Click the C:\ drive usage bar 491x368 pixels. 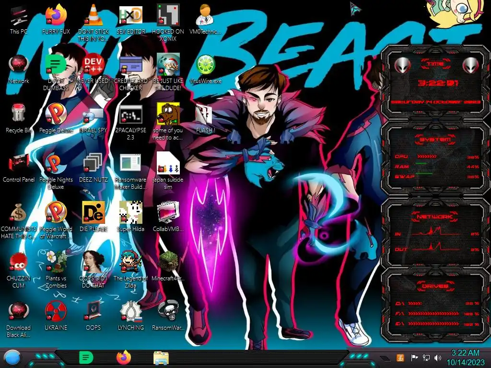415,303
